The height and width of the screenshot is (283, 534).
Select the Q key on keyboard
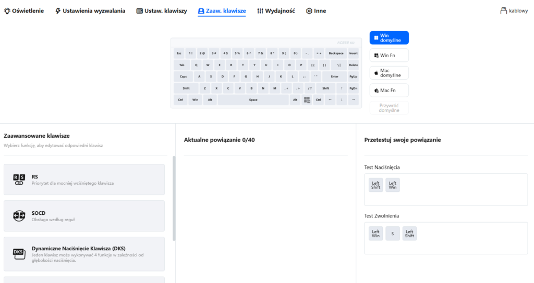click(x=196, y=65)
